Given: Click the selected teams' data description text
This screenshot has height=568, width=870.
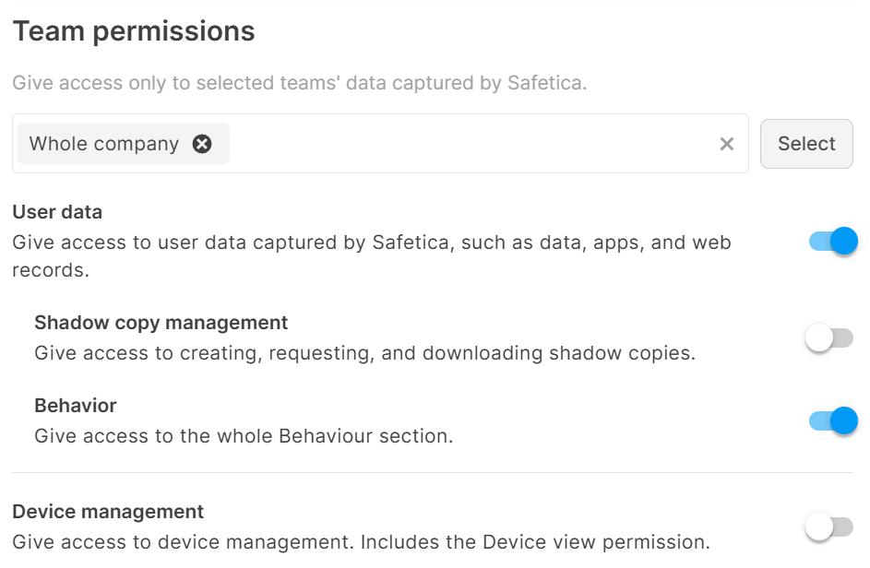Looking at the screenshot, I should pyautogui.click(x=300, y=83).
